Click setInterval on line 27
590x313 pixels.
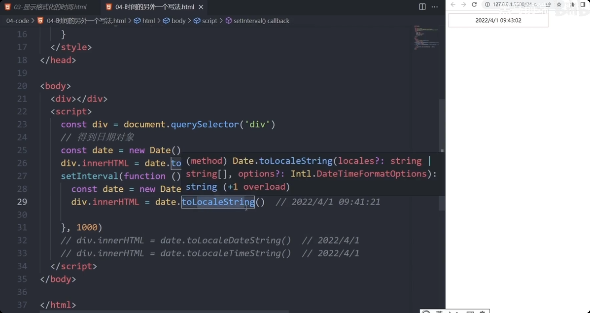point(90,176)
